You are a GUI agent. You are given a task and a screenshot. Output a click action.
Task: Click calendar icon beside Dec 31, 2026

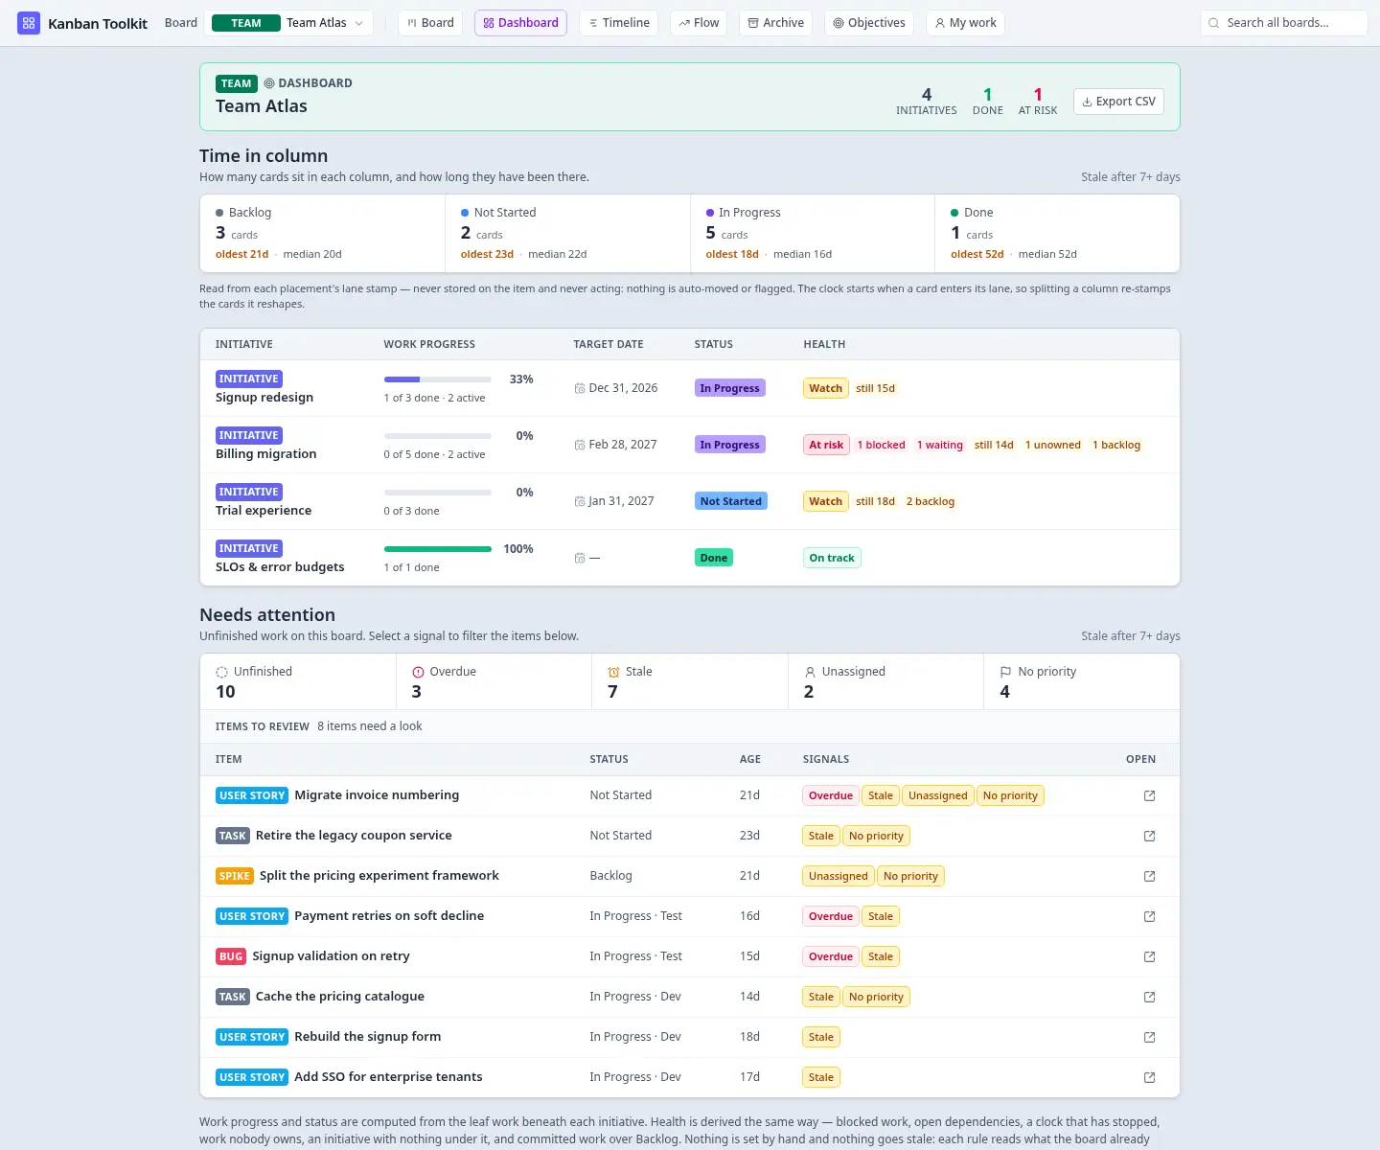pos(580,388)
